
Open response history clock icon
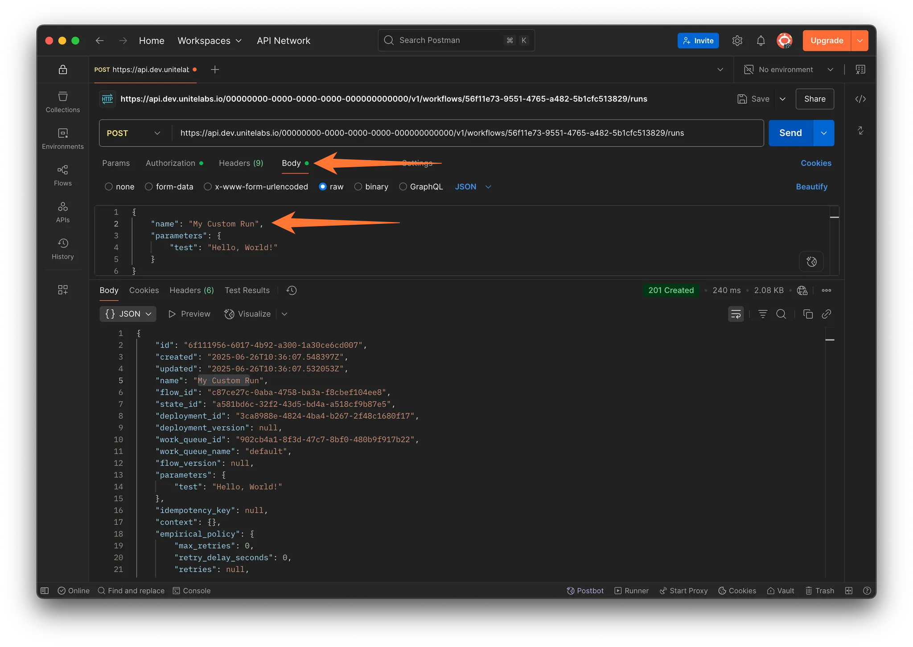292,290
